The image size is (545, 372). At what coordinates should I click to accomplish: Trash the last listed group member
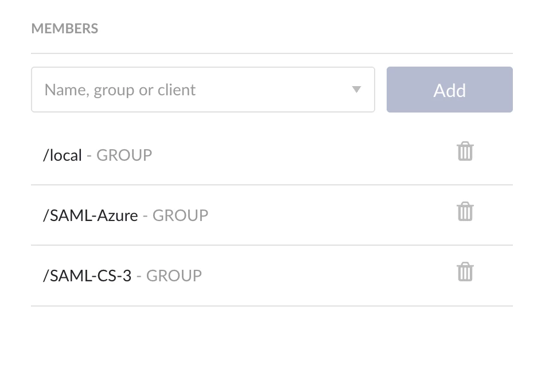465,272
